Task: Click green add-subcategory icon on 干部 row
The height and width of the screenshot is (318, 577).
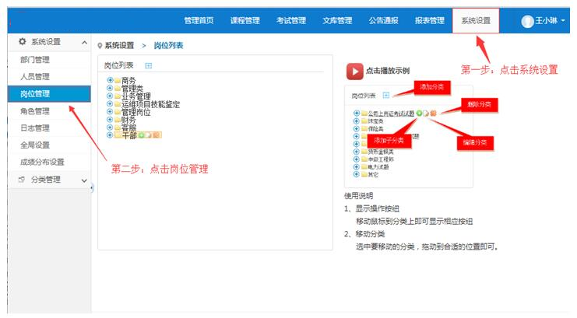Action: 142,135
